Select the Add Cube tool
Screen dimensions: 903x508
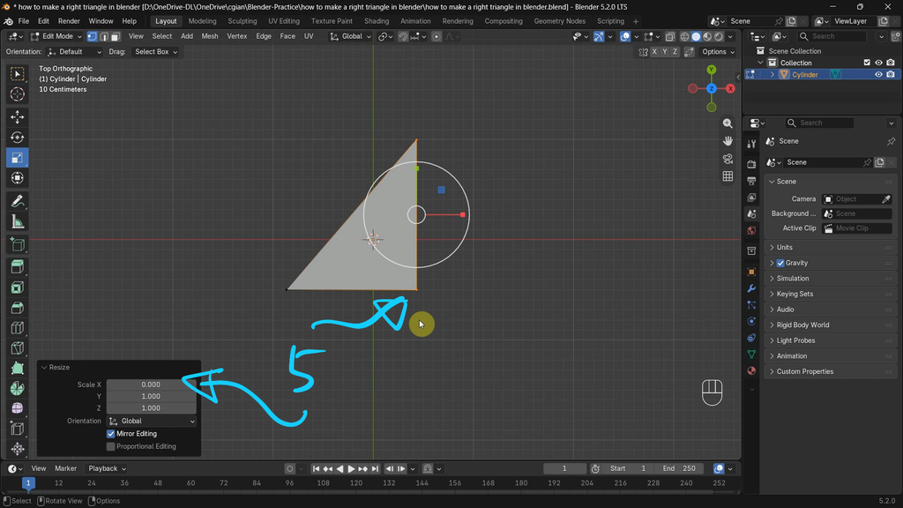pyautogui.click(x=18, y=245)
